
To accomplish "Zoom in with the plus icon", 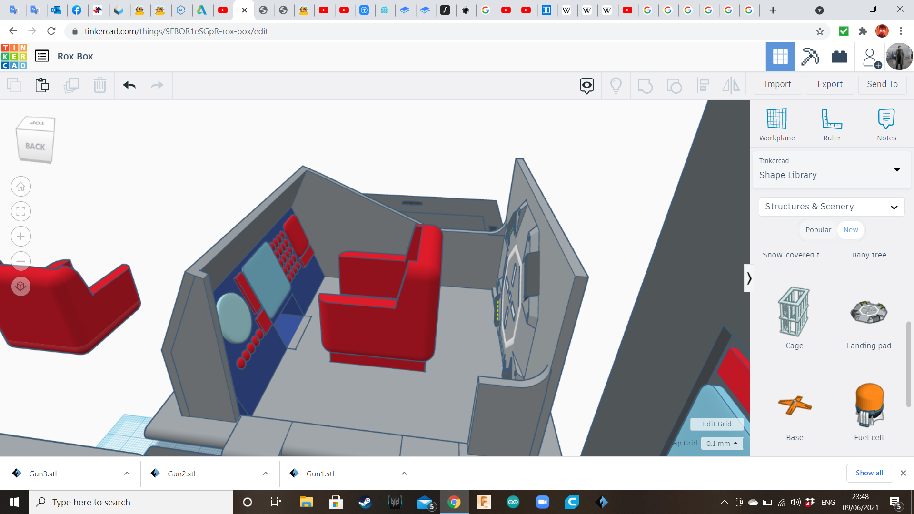I will 21,237.
